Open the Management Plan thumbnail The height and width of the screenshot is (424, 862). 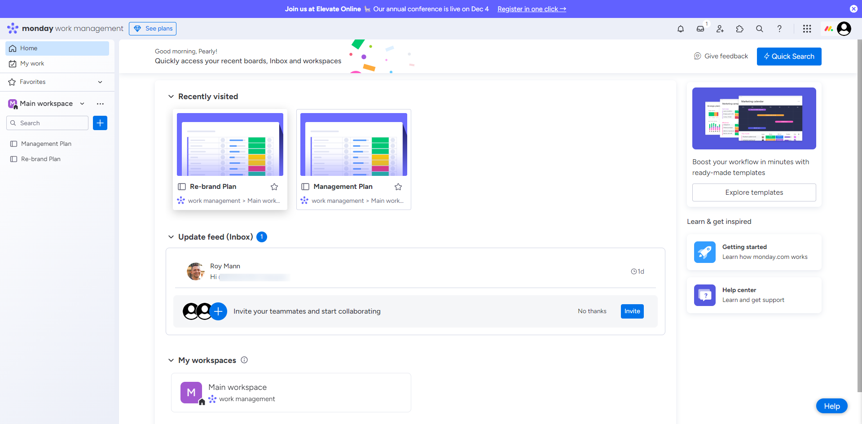(354, 144)
